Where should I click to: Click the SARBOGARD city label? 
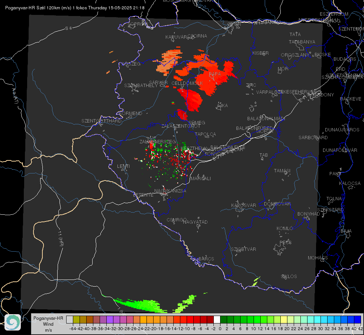point(313,138)
